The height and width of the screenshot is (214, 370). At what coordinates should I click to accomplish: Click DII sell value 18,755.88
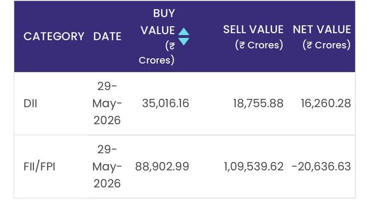(x=258, y=104)
